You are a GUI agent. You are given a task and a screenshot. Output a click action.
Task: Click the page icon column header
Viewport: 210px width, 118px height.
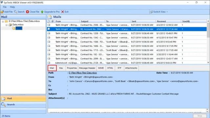[49, 21]
